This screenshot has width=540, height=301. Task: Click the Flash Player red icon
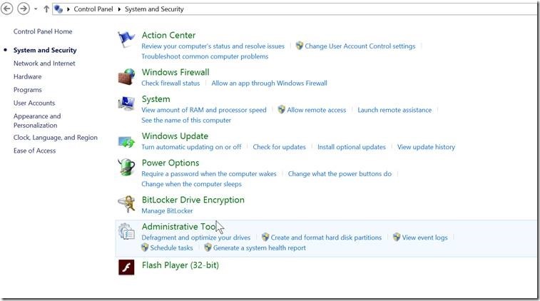point(126,267)
